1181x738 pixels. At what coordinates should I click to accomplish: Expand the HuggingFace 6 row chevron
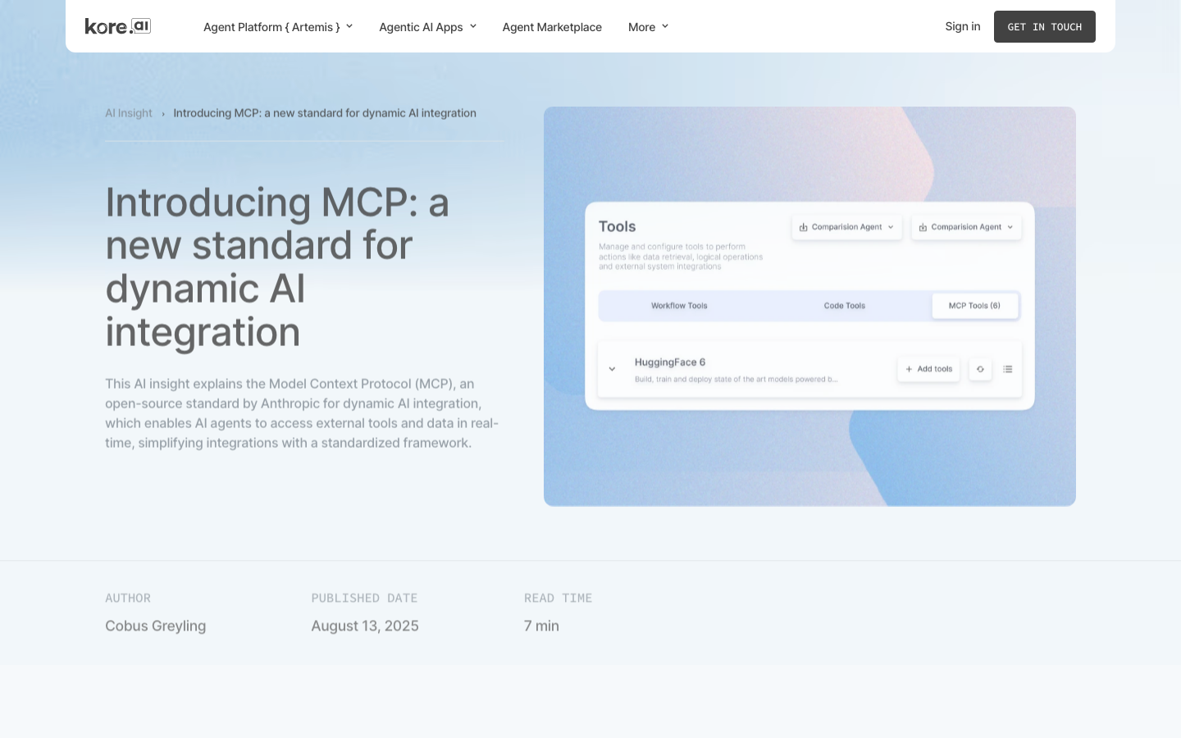tap(612, 369)
